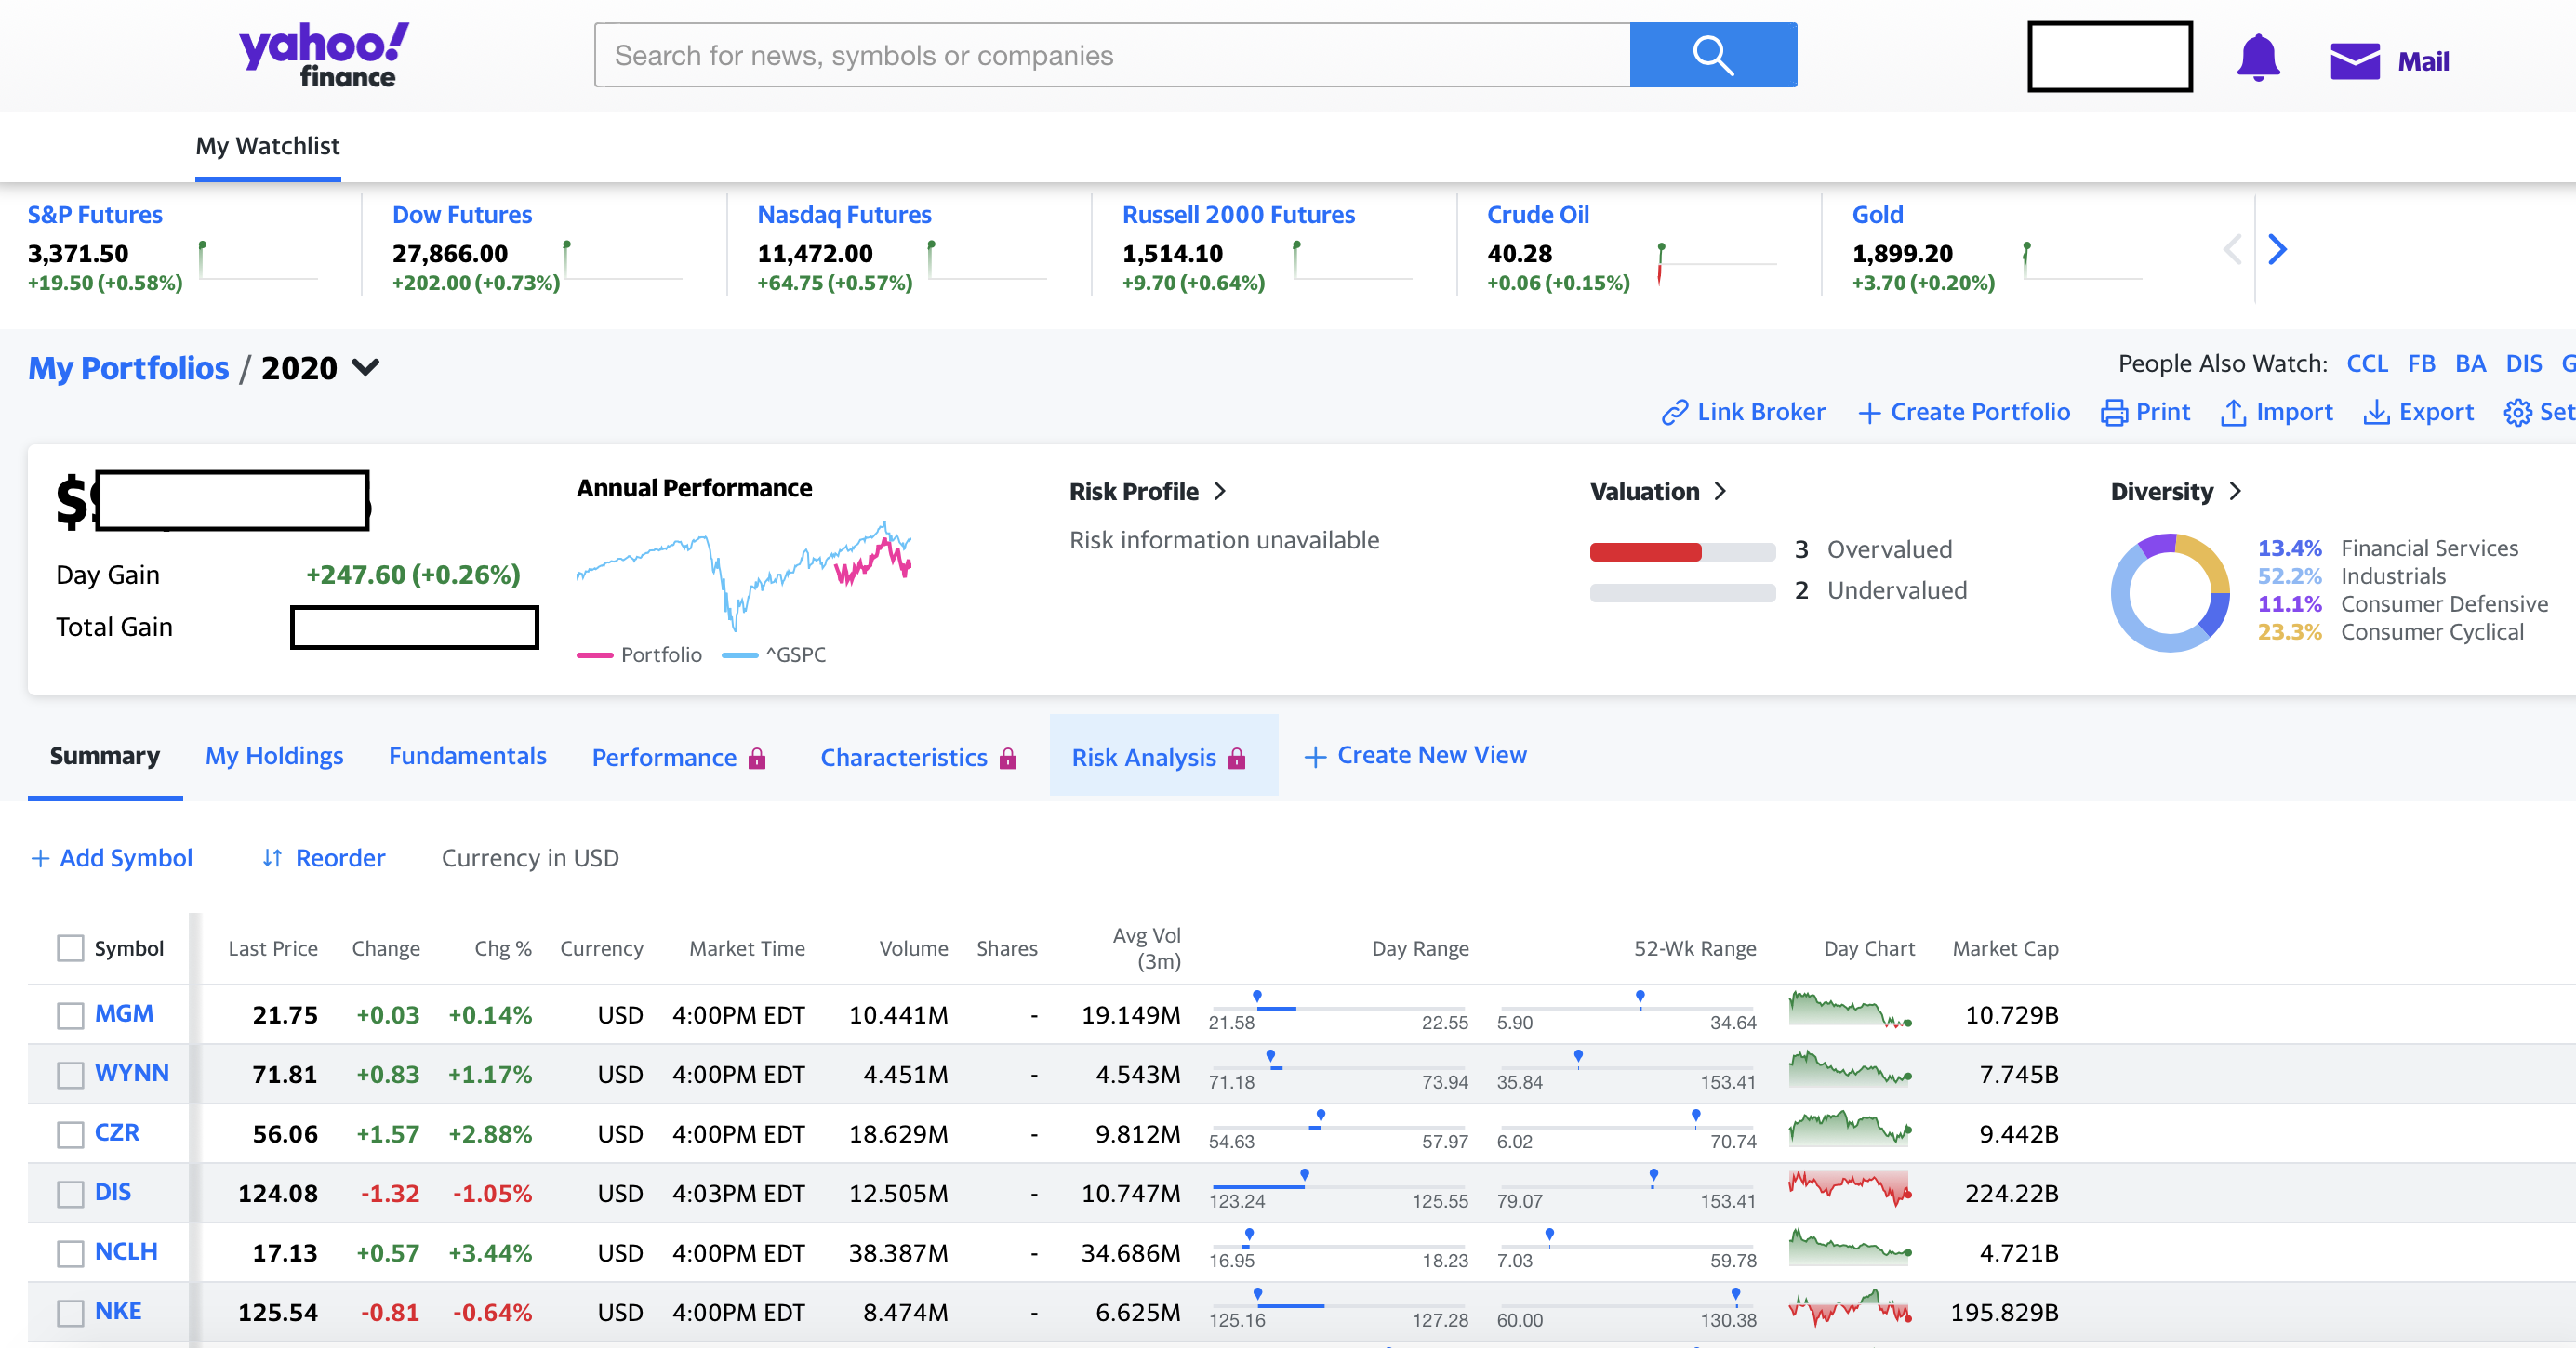Sort by Market Cap column header

click(2005, 948)
